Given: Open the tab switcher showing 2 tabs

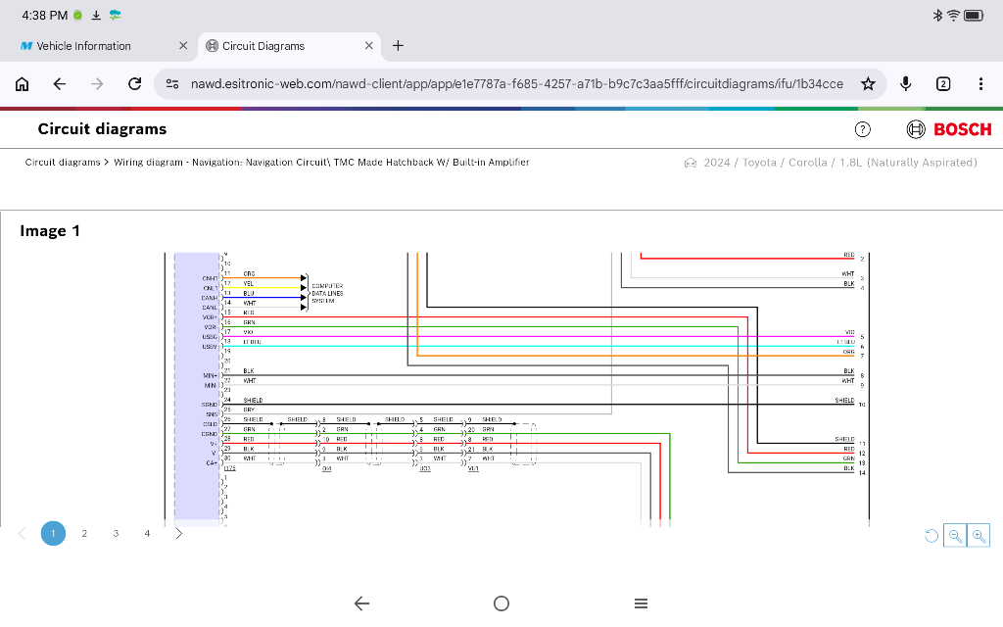Looking at the screenshot, I should [x=943, y=84].
